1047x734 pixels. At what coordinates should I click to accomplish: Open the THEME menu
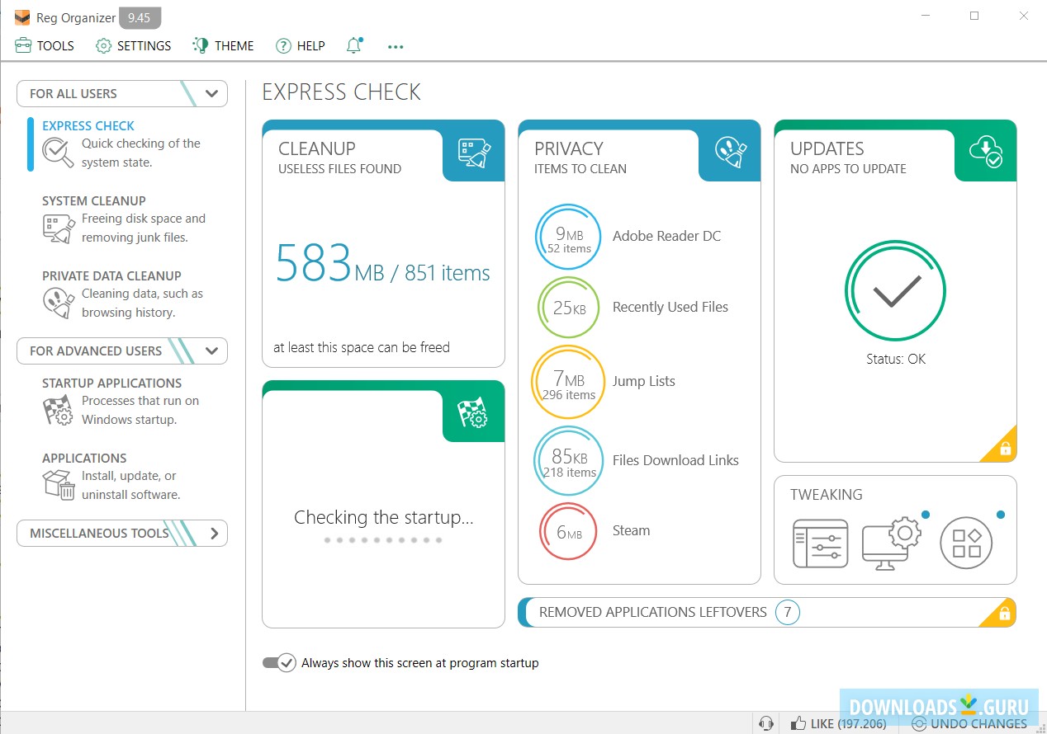[x=223, y=45]
